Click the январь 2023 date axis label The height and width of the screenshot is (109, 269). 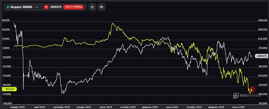click(84, 107)
